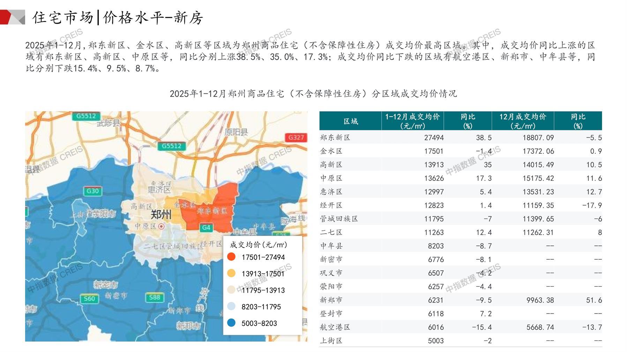627x352 pixels.
Task: Click the 12月成交均价 column header
Action: pyautogui.click(x=522, y=121)
